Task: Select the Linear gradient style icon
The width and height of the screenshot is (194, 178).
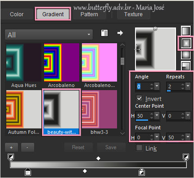Action: [186, 31]
